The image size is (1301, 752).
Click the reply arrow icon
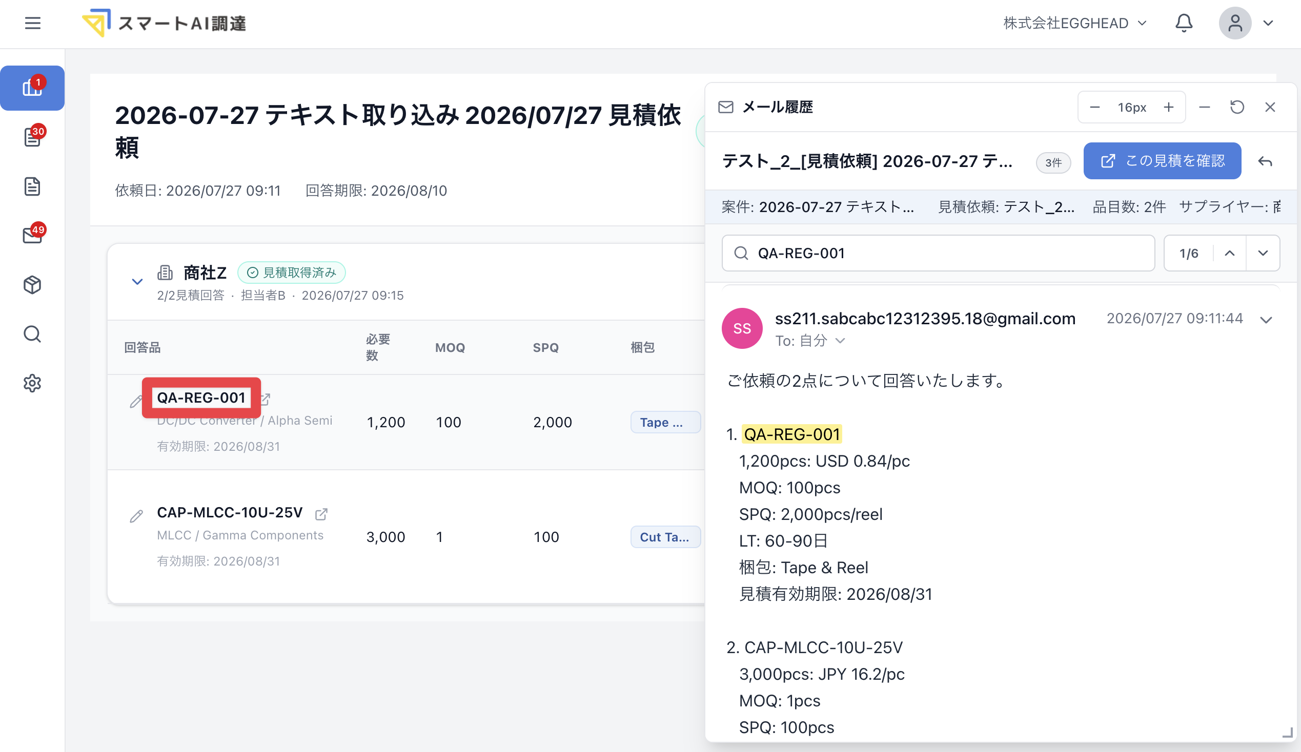click(1265, 161)
